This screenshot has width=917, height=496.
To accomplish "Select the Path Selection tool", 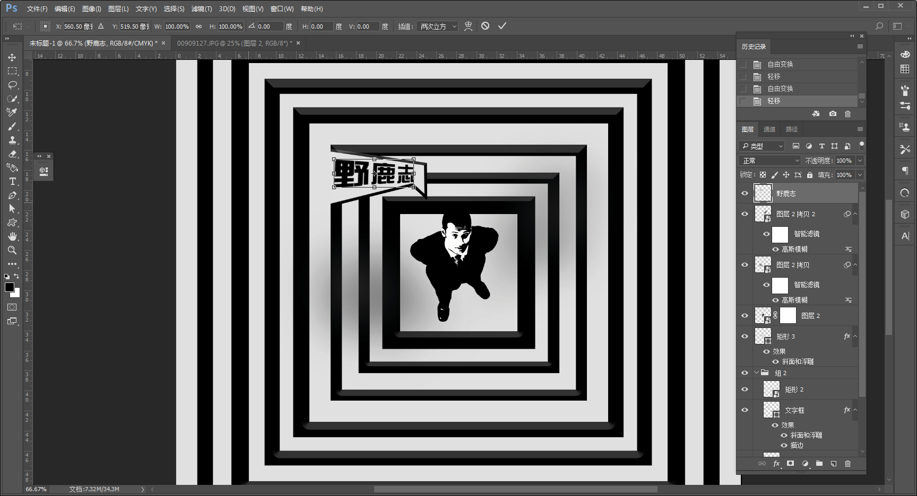I will (x=12, y=209).
